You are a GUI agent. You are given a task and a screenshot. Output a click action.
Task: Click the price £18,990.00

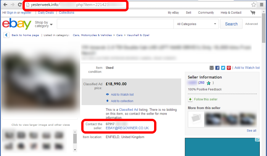click(116, 84)
